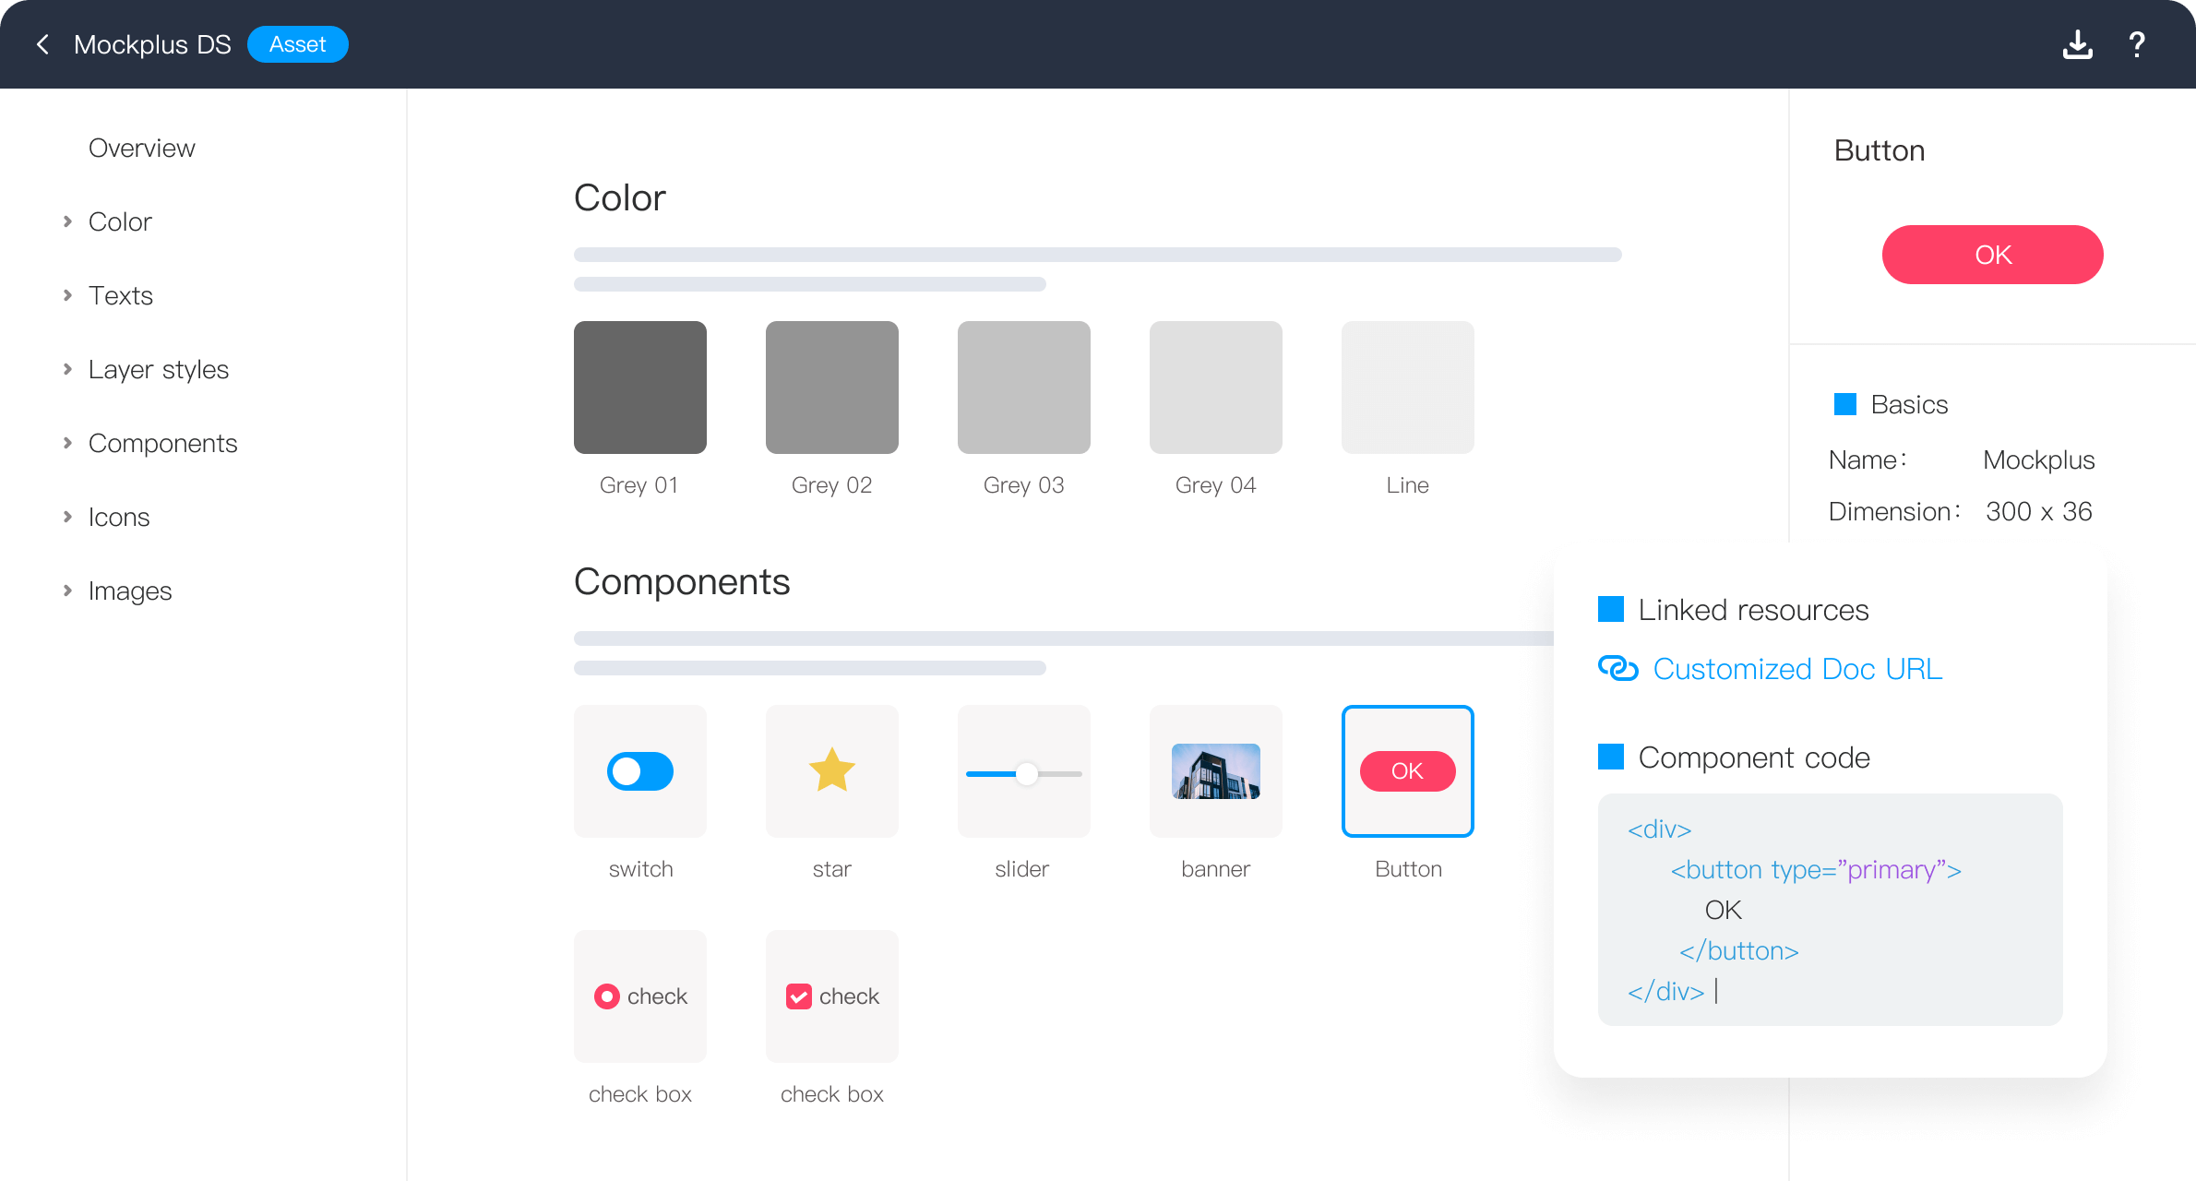Select the Asset tab pill in the header
The image size is (2196, 1181).
coord(297,44)
